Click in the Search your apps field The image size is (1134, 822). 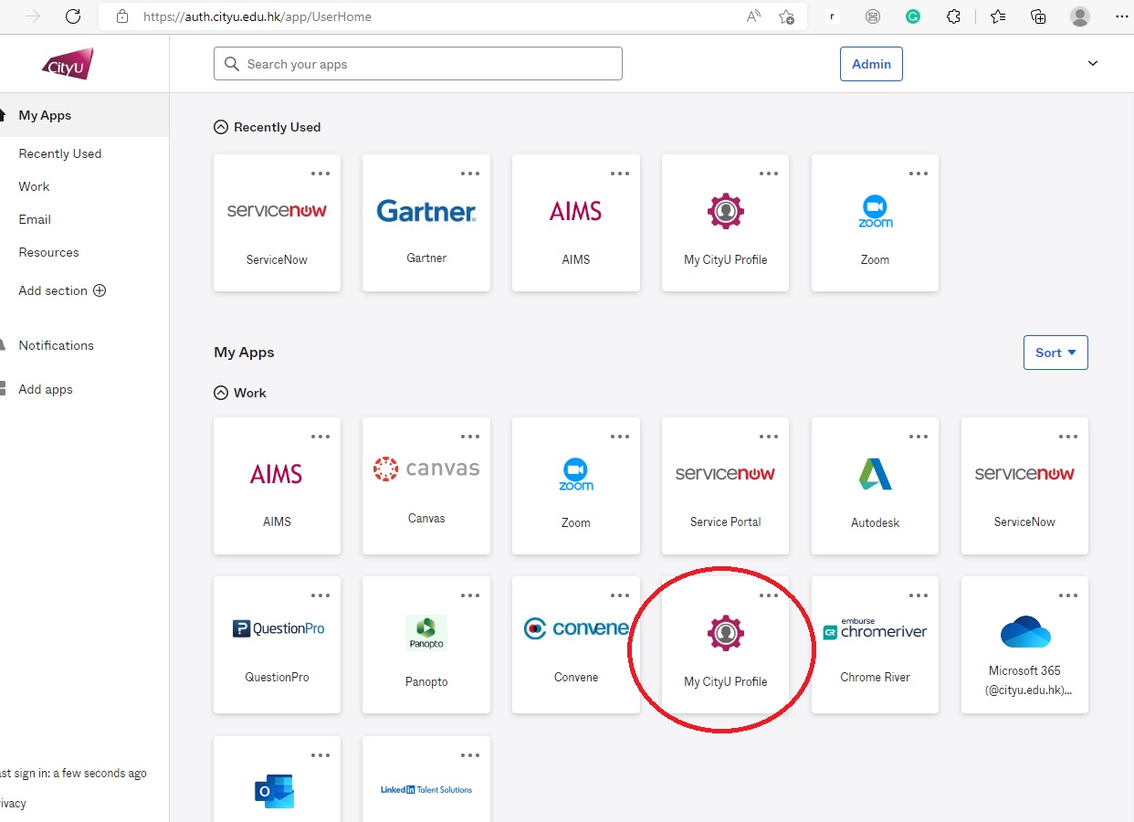(418, 64)
